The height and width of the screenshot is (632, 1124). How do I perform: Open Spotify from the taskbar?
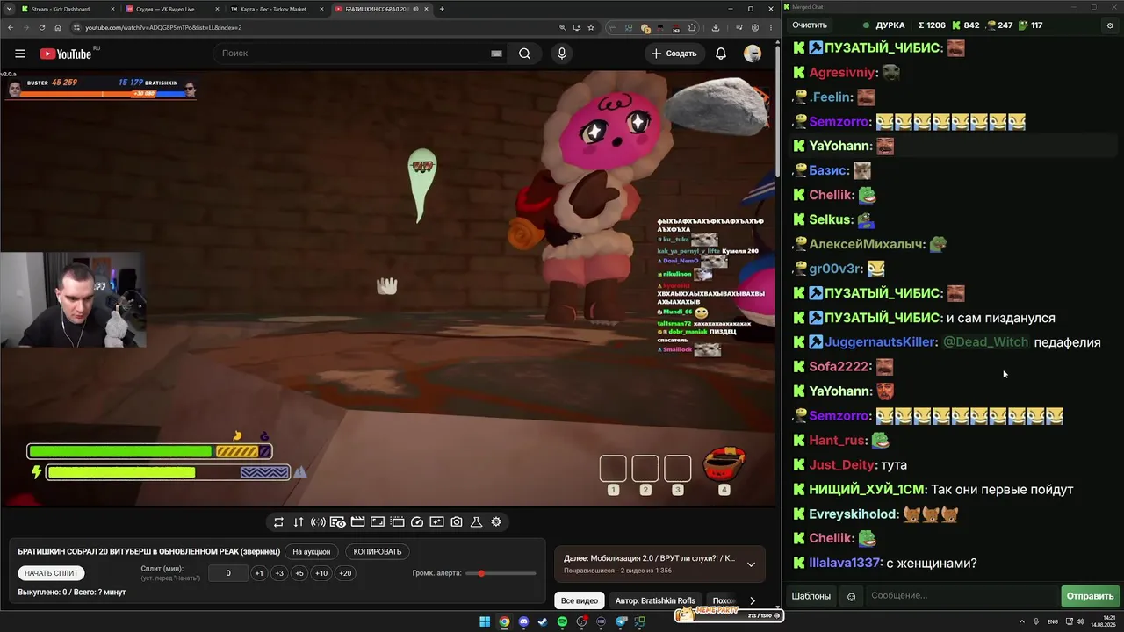[562, 622]
